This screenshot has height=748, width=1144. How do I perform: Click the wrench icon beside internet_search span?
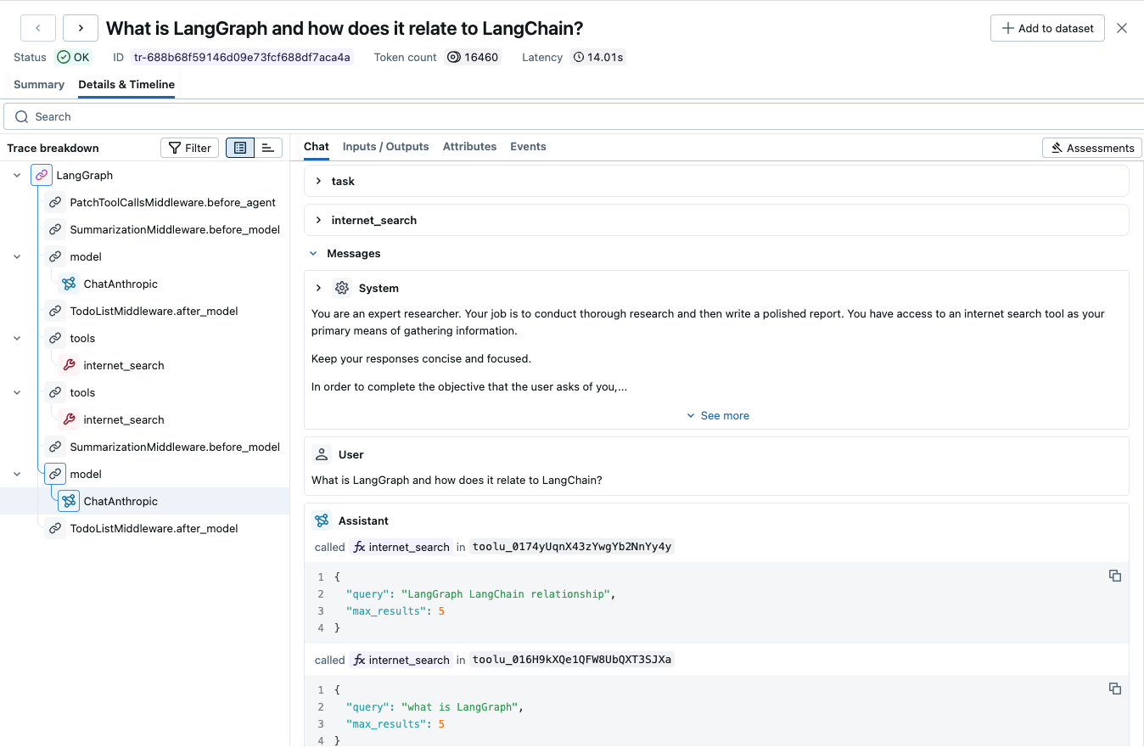68,365
